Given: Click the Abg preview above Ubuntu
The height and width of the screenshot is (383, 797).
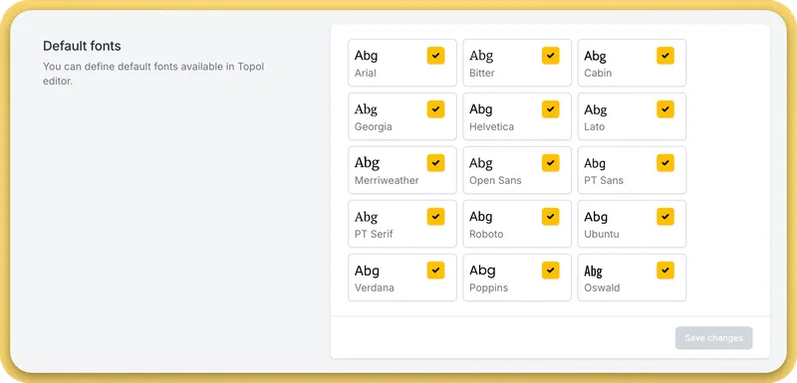Looking at the screenshot, I should coord(596,217).
